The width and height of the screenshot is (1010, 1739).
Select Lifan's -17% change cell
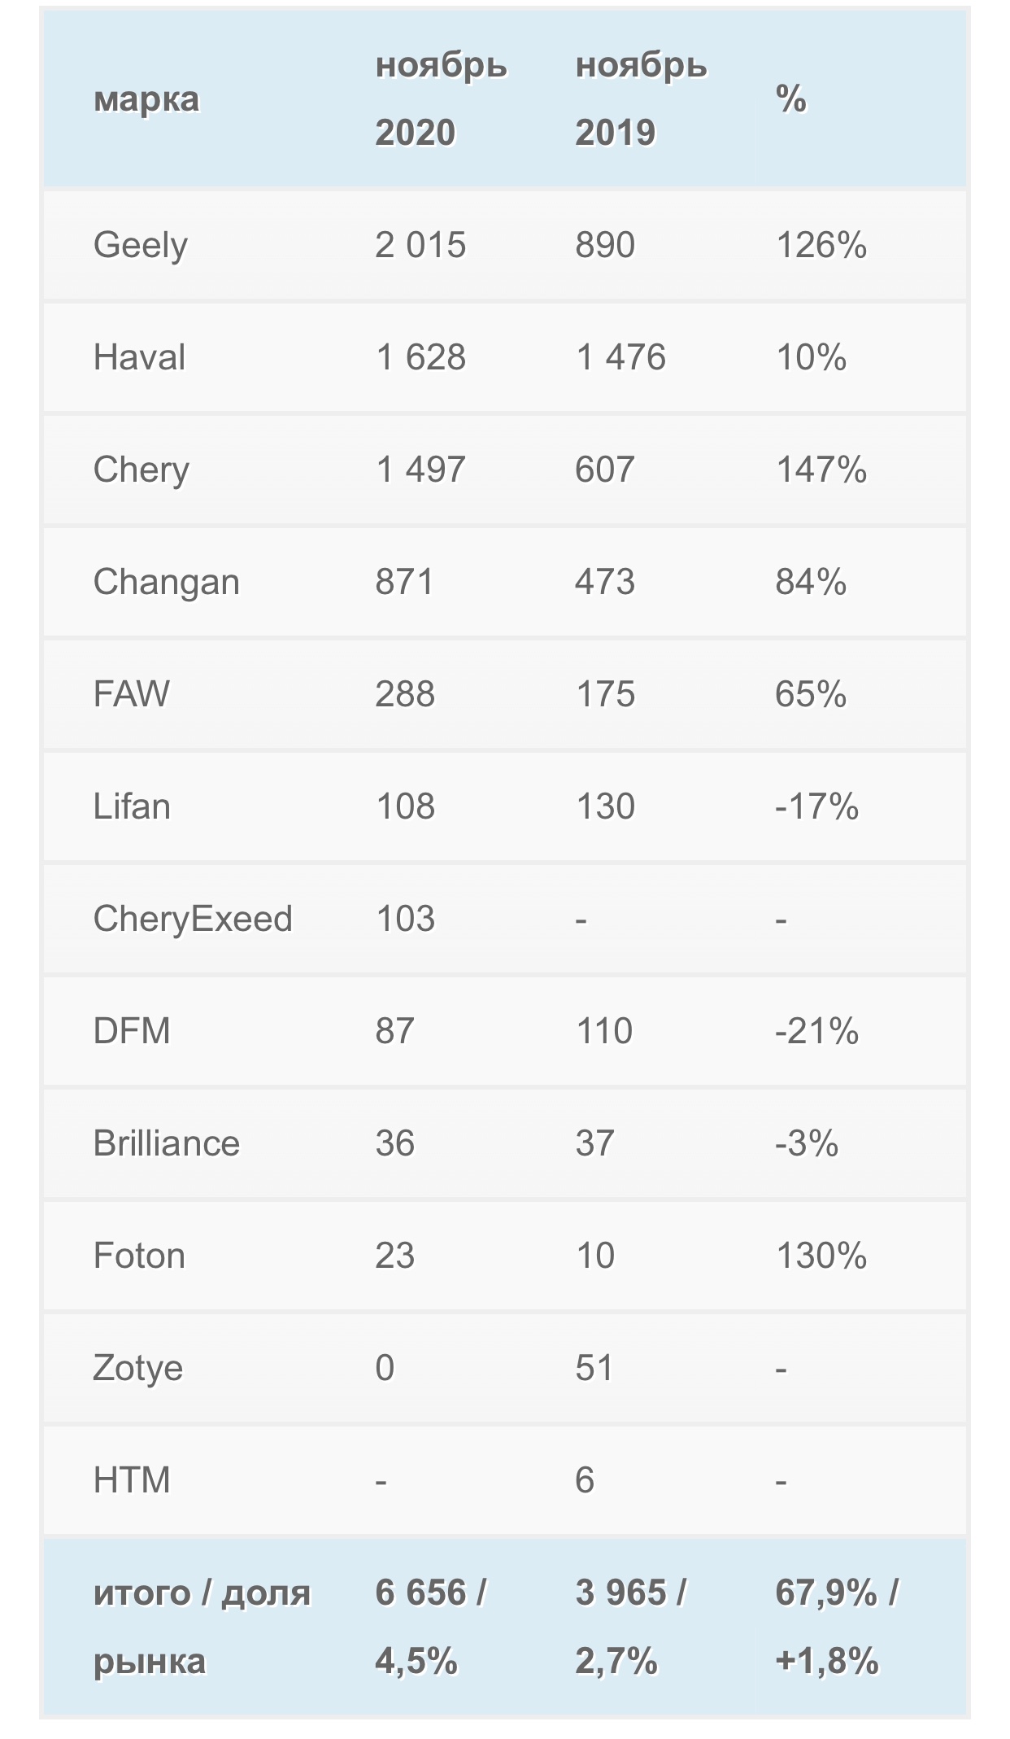tap(816, 806)
